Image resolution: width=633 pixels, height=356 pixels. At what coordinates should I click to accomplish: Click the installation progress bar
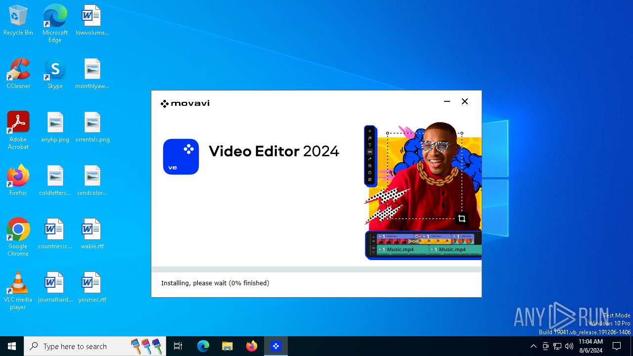316,269
